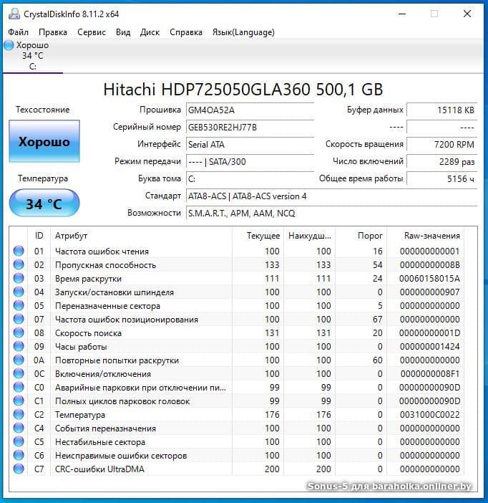The width and height of the screenshot is (488, 503).
Task: Open the Правка menu
Action: [x=53, y=32]
